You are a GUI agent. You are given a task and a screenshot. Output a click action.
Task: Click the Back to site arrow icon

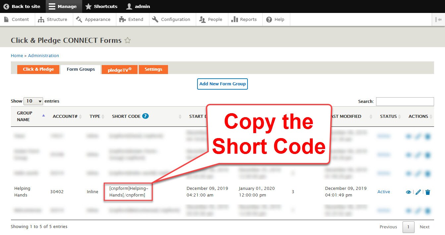coord(6,6)
